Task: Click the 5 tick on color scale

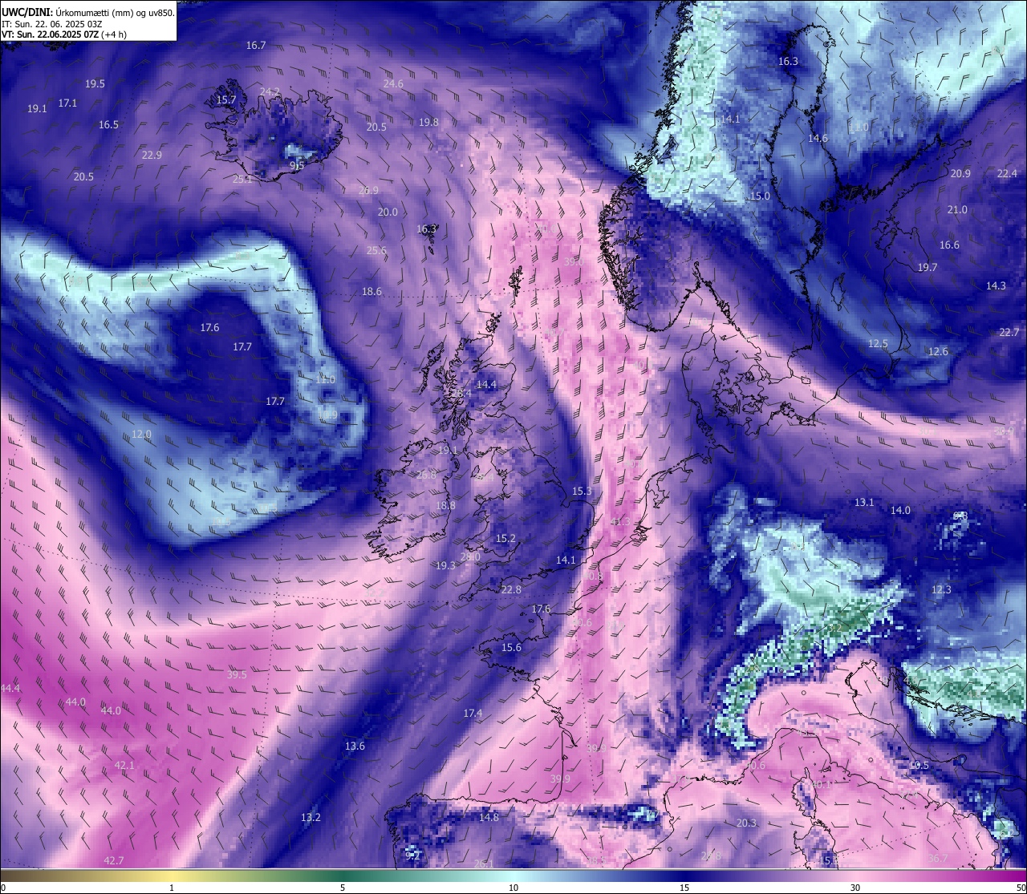Action: pyautogui.click(x=343, y=887)
